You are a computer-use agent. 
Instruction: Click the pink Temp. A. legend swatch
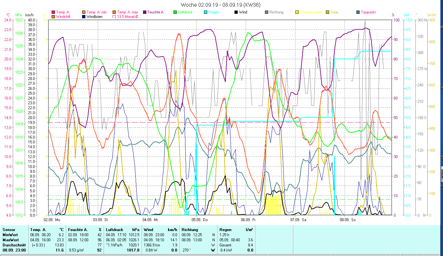(53, 12)
